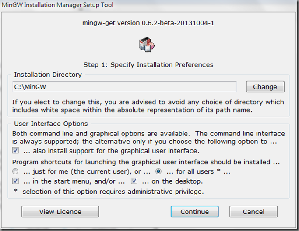299x231 pixels.
Task: Cancel the MinGW setup
Action: (x=253, y=212)
